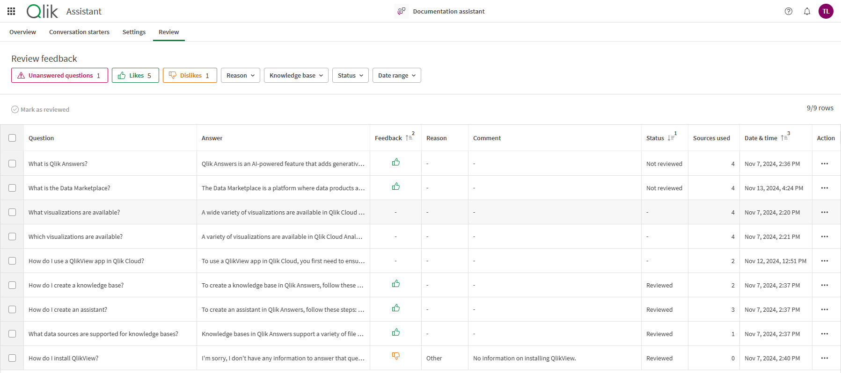Click 'No information on installing QlikView.' comment
This screenshot has width=841, height=373.
tap(524, 358)
